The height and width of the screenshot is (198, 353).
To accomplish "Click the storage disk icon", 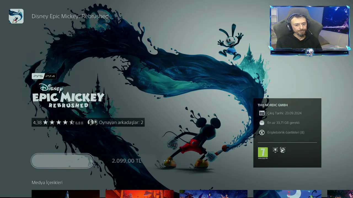I will 262,123.
